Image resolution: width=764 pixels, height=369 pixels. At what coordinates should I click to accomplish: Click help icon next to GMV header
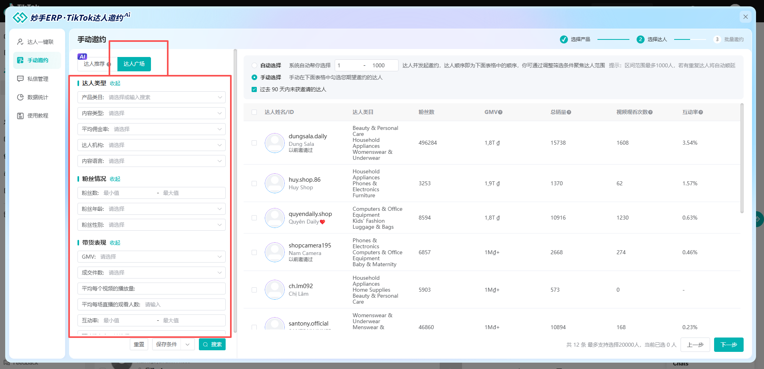500,112
